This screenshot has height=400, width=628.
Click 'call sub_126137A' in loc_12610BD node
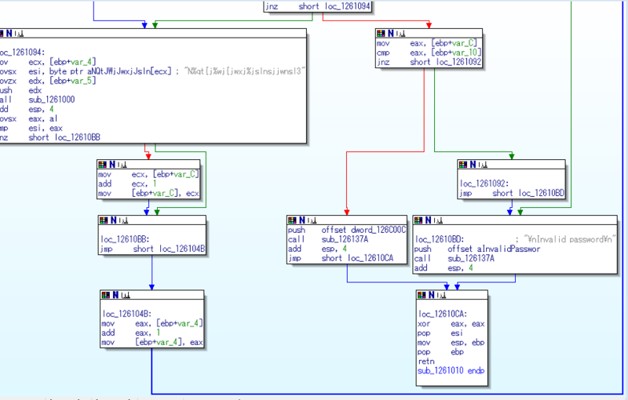(x=455, y=258)
